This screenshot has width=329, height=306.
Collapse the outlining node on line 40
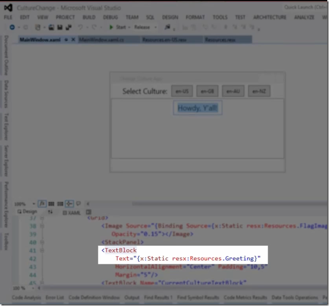click(x=42, y=242)
